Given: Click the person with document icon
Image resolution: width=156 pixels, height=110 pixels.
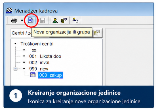Looking at the screenshot, I should [75, 20].
